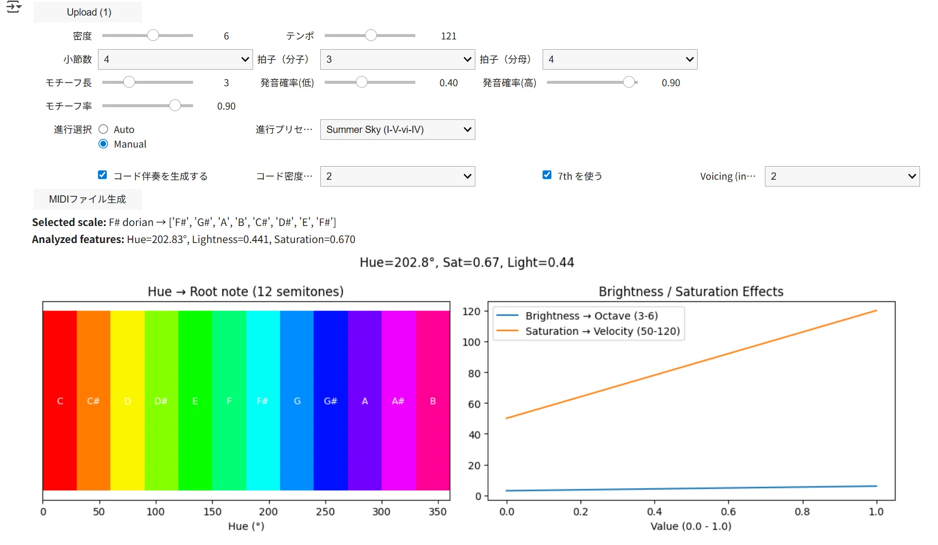Viewport: 938px width, 545px height.
Task: Click the yellow D hue band
Action: [x=128, y=400]
